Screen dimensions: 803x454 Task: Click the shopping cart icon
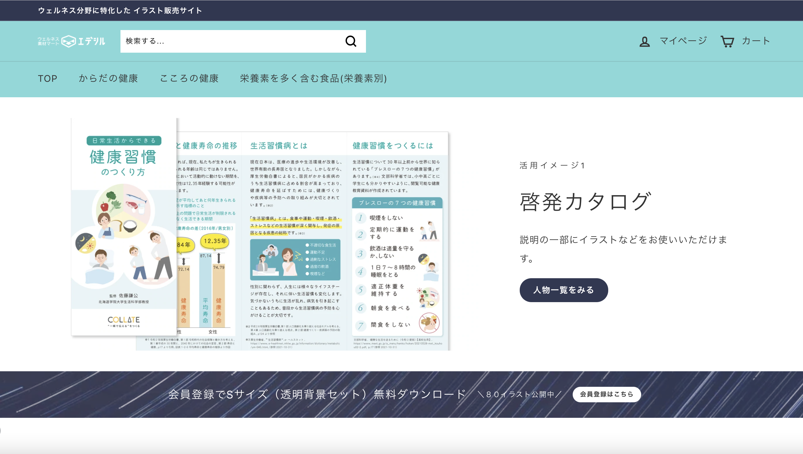727,41
